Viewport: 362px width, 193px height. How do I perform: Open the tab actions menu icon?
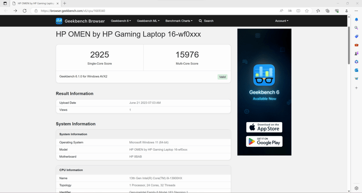(x=5, y=4)
